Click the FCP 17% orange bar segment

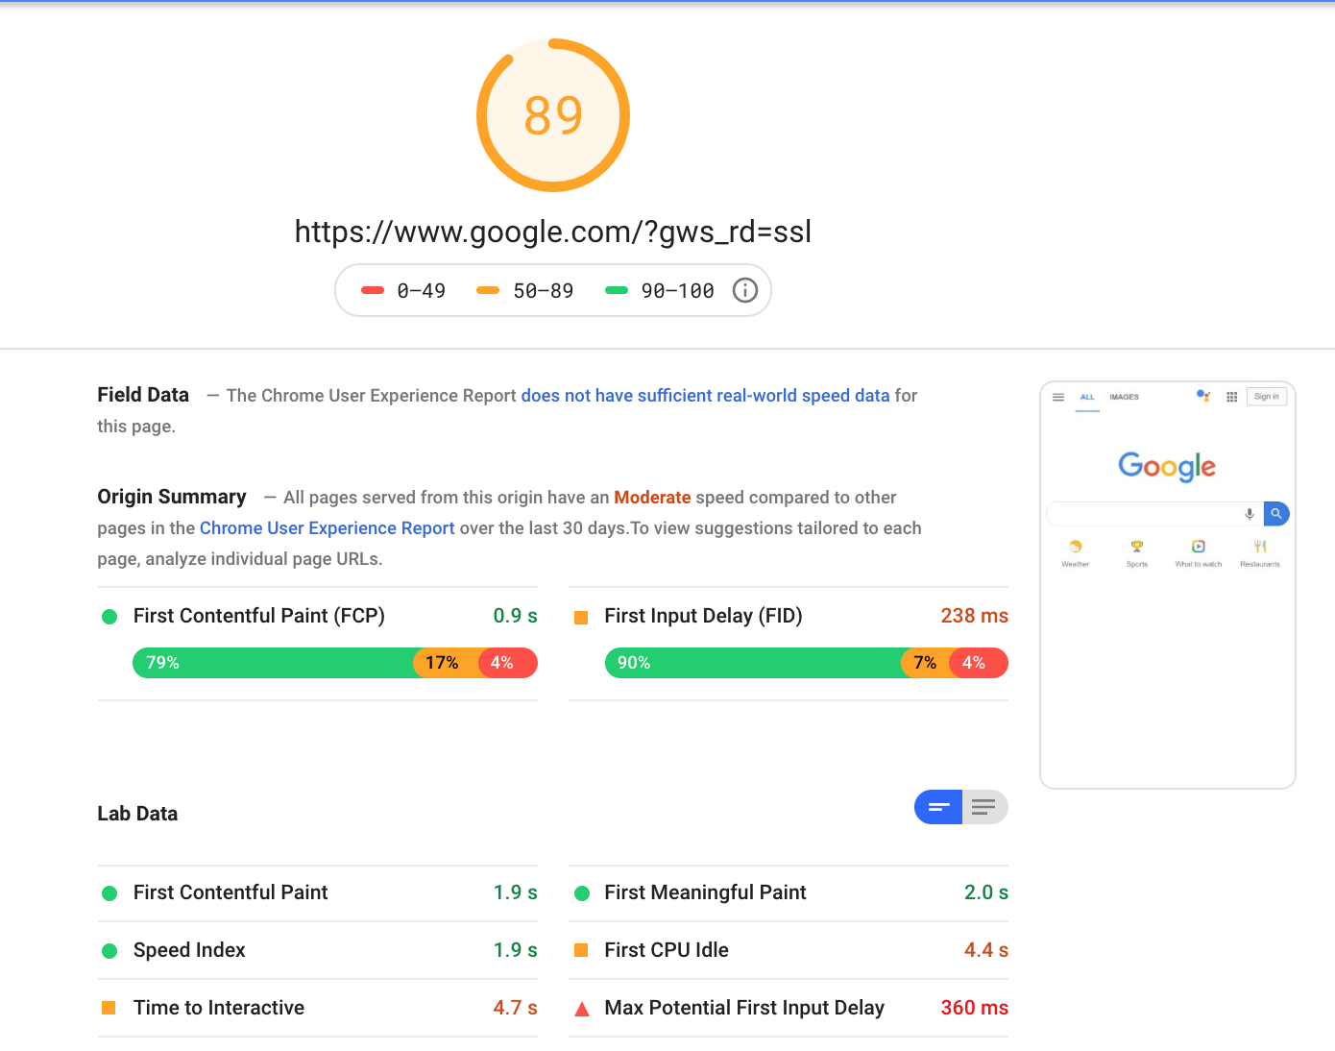446,663
